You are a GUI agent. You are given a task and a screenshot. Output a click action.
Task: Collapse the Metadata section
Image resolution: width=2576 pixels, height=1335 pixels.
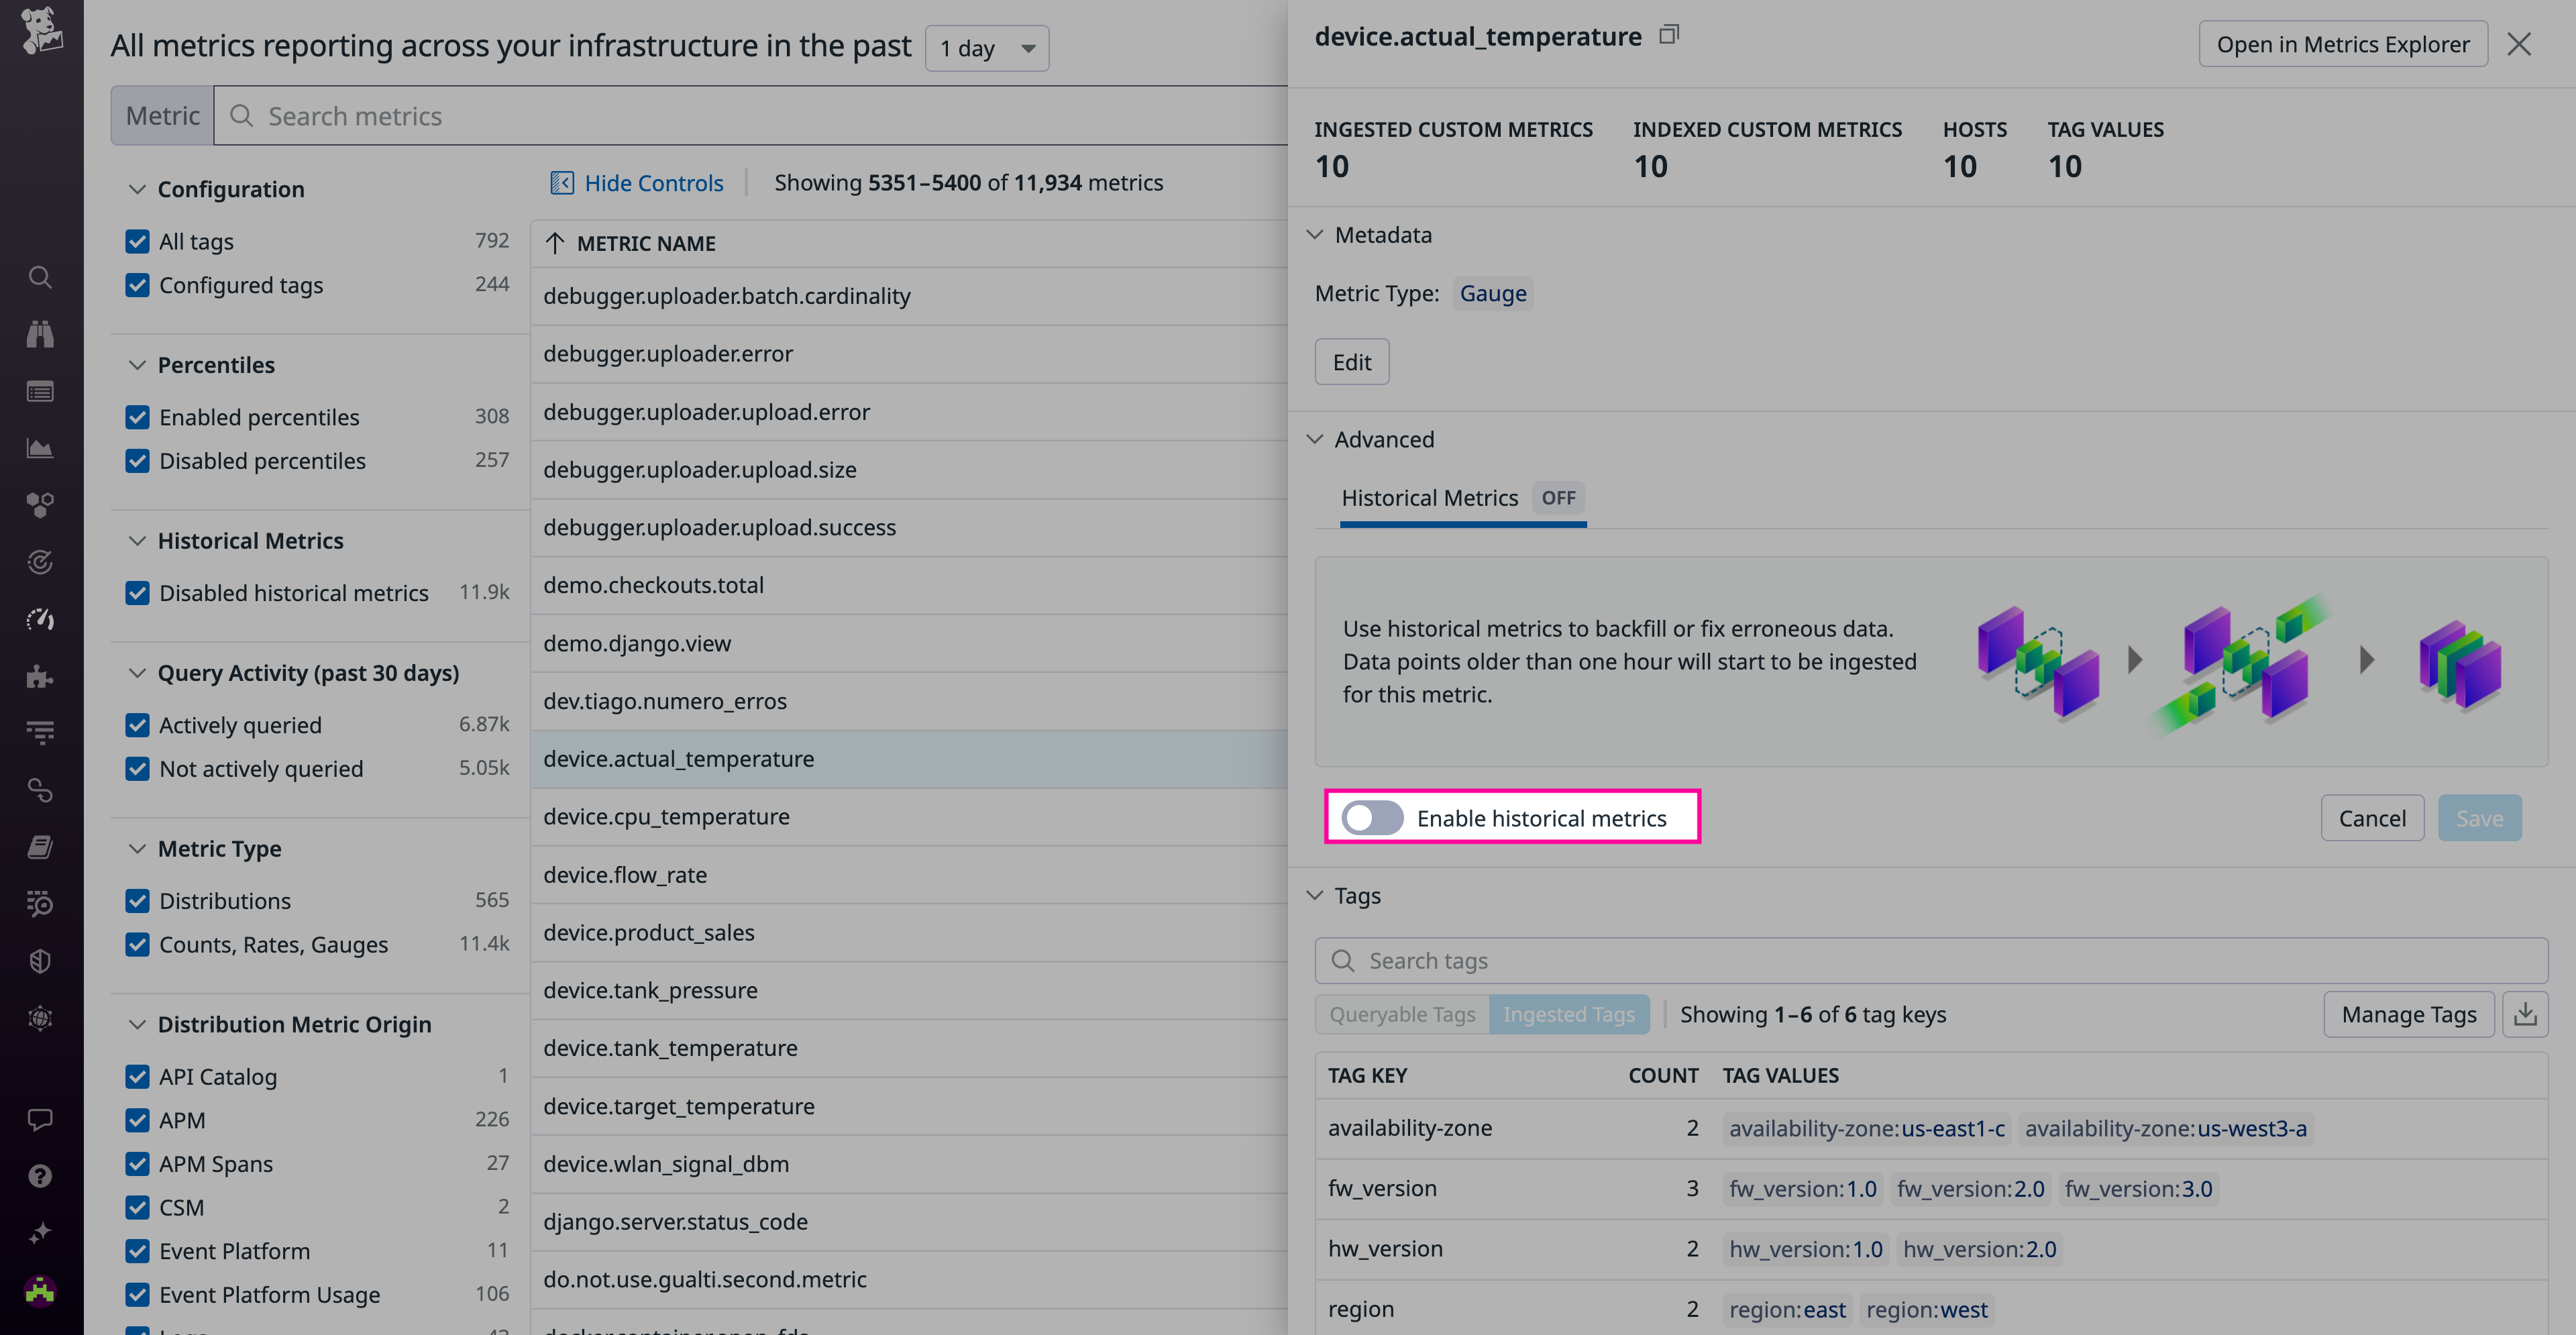click(1315, 234)
